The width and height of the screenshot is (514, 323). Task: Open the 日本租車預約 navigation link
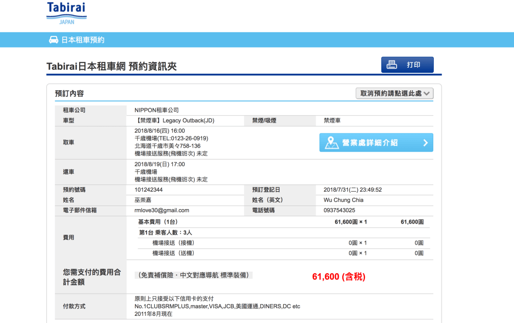pos(83,40)
